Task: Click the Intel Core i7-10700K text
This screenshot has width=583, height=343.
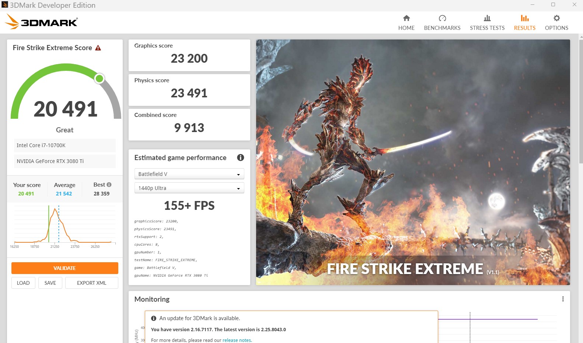Action: [41, 145]
